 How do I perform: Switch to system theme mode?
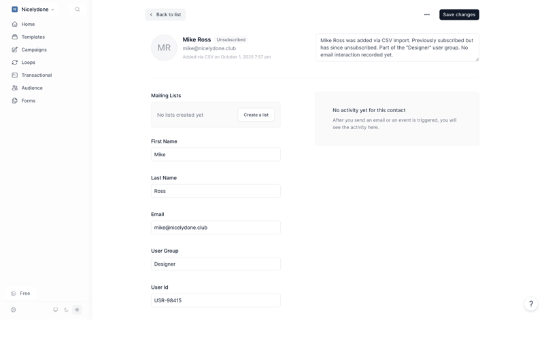tap(56, 310)
